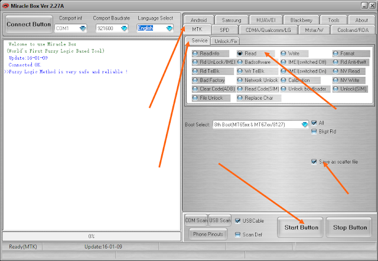The width and height of the screenshot is (378, 261).
Task: Enable the Scan Def checkbox
Action: coord(237,234)
